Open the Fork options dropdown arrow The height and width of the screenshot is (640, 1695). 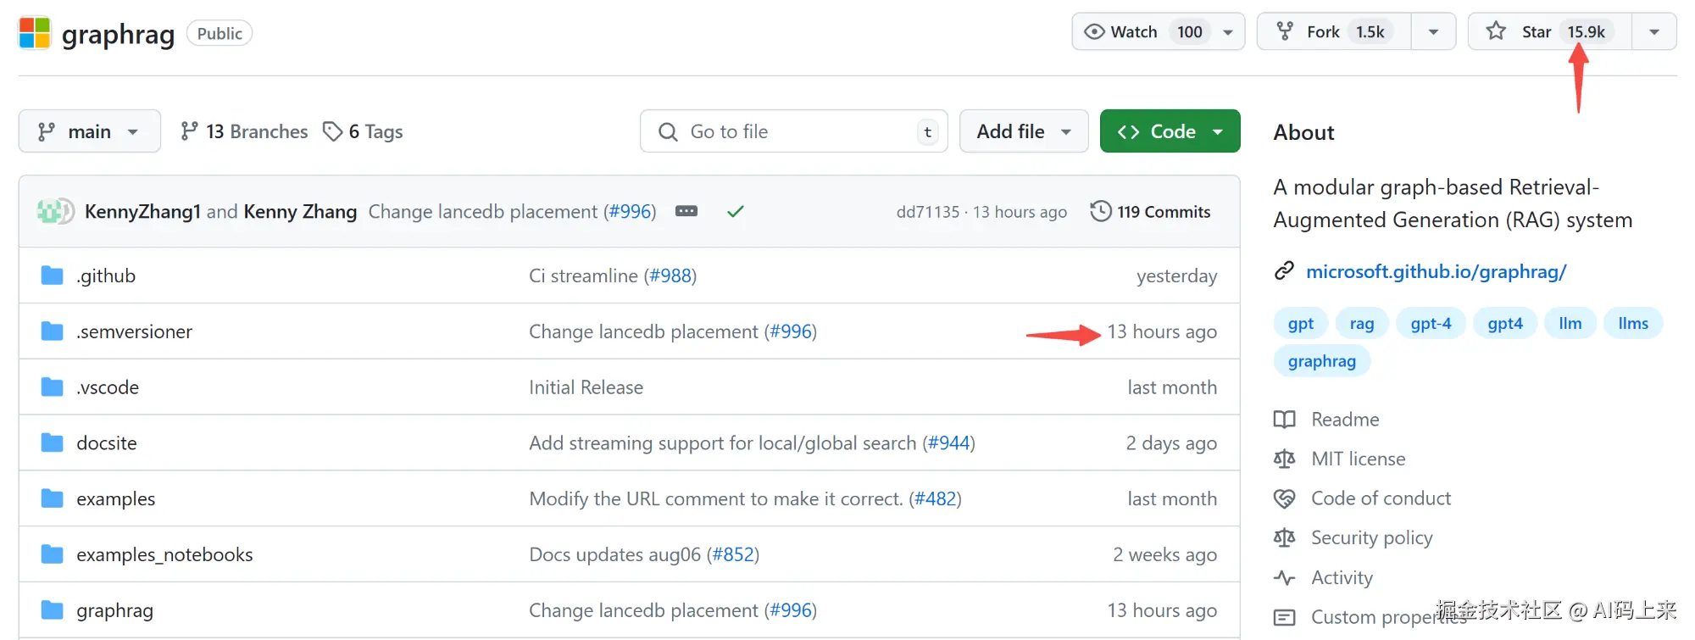click(x=1433, y=32)
